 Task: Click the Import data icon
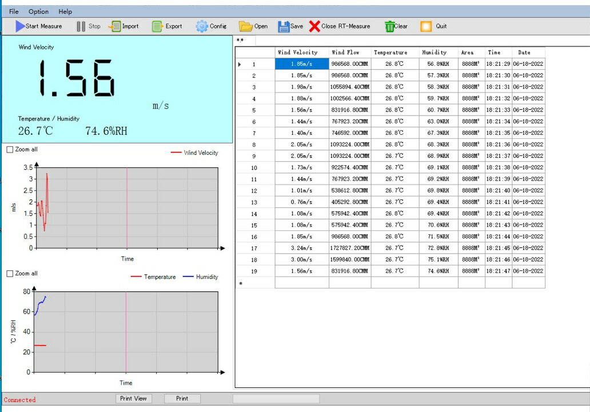115,26
